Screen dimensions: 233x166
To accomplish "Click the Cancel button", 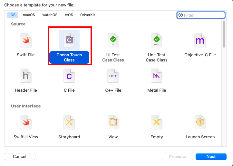I will [20, 156].
